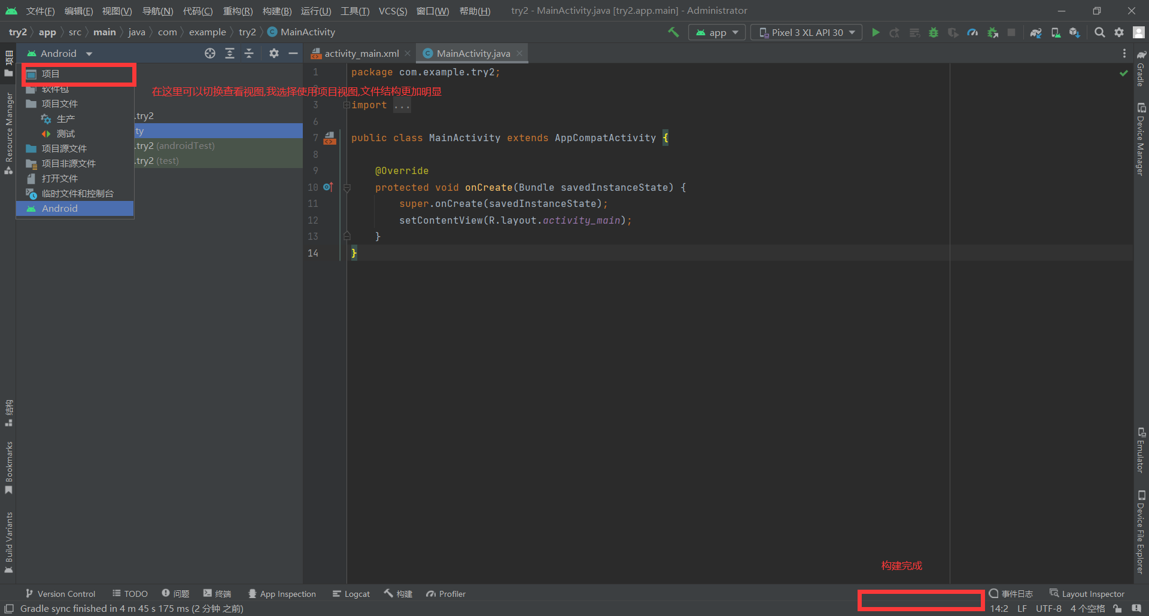Open the Android view selector dropdown
Screen dimensions: 1149x616
click(x=60, y=53)
